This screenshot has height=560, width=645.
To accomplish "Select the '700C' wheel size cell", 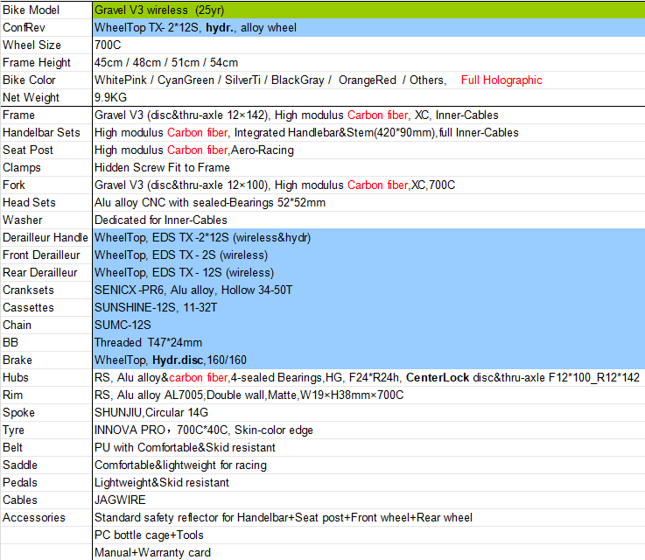I will 368,45.
